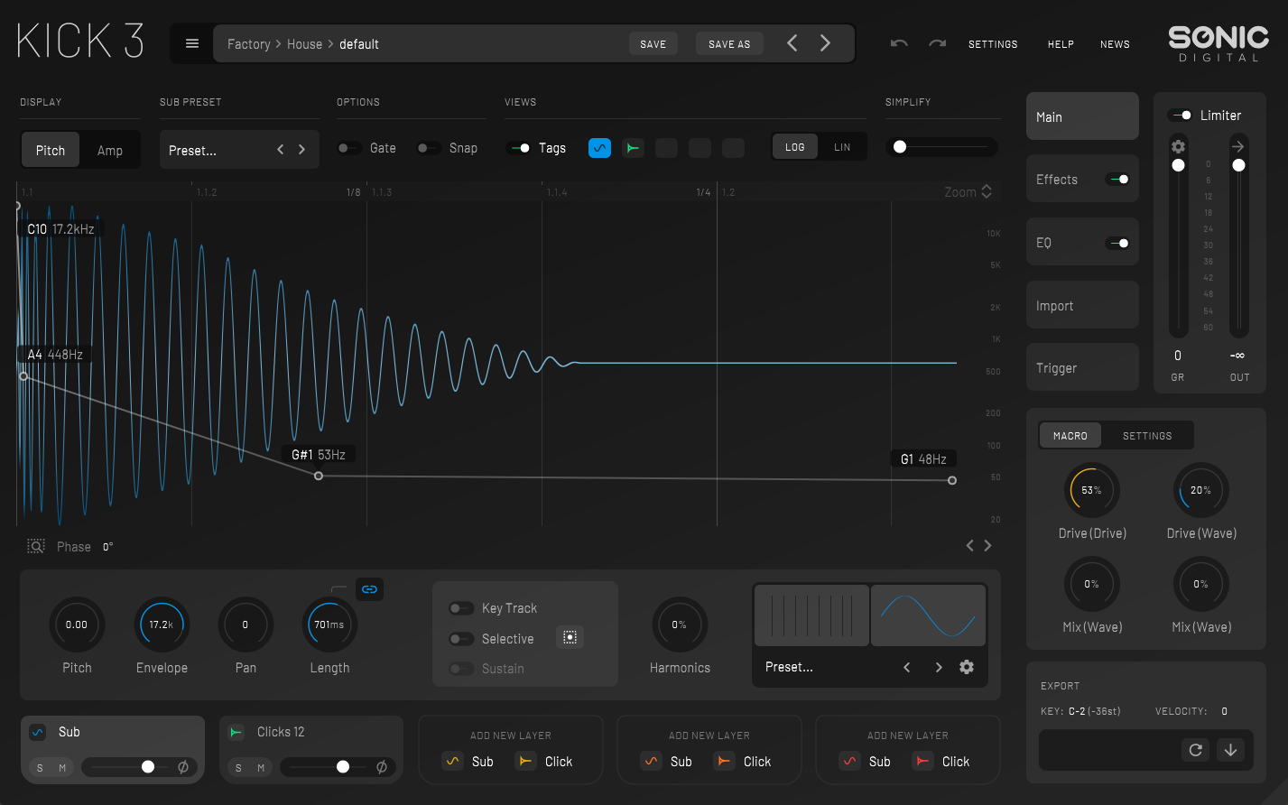
Task: Switch to the Amp display tab
Action: click(110, 151)
